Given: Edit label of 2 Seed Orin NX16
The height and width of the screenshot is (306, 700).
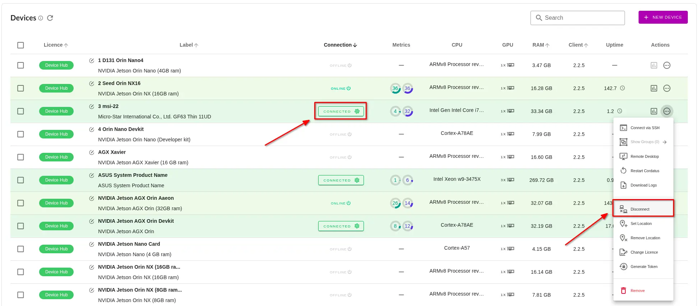Looking at the screenshot, I should 92,84.
